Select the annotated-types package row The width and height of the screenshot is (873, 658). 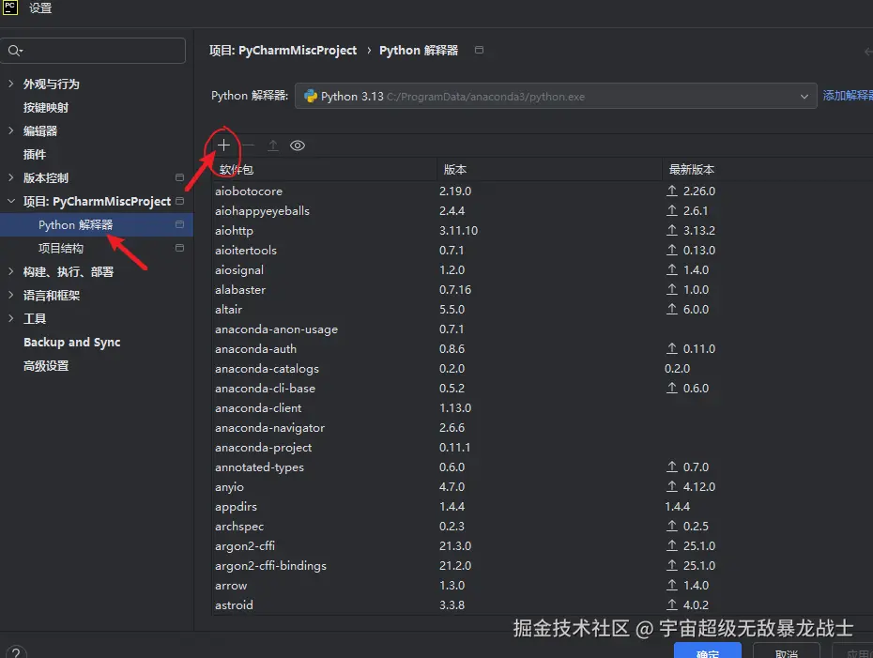pyautogui.click(x=543, y=467)
